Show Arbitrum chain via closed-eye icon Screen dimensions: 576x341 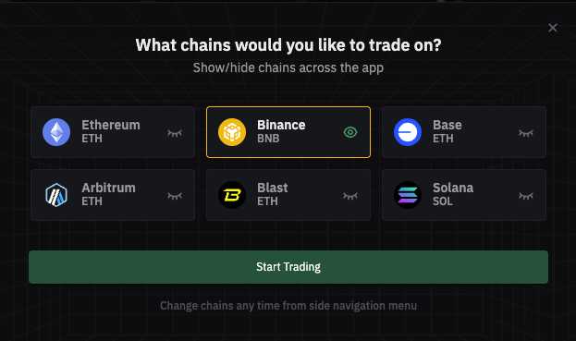tap(175, 196)
